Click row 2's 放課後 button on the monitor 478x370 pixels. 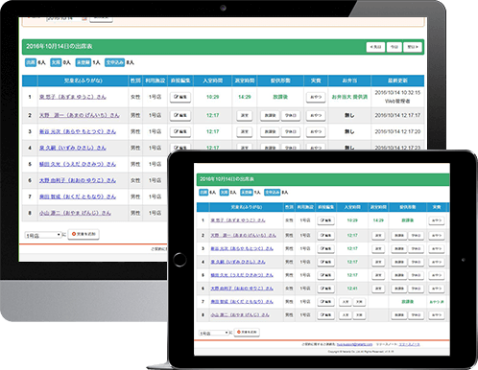(270, 115)
